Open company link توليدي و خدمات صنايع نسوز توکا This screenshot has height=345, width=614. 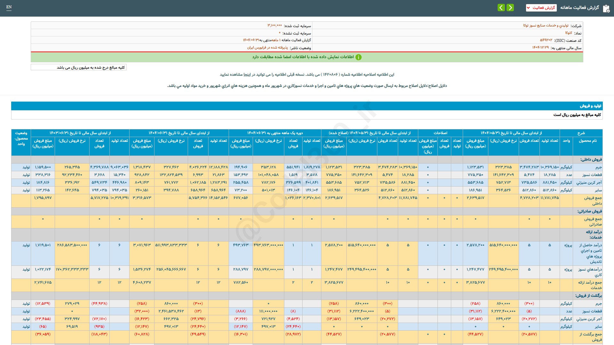[x=546, y=26]
